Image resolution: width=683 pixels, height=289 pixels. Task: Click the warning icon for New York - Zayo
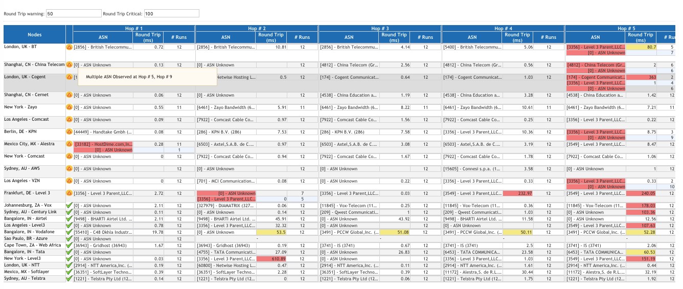69,107
